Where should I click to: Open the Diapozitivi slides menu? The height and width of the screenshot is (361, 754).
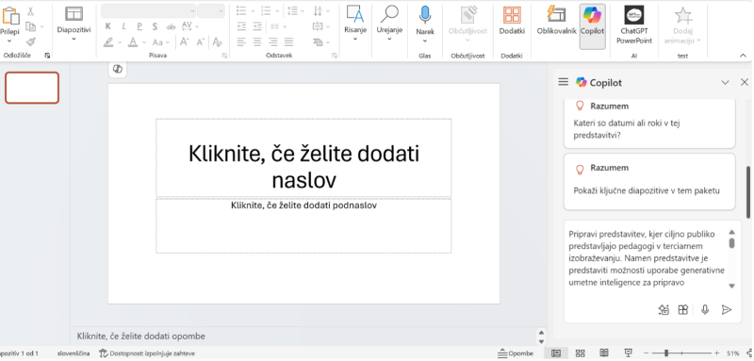tap(74, 24)
